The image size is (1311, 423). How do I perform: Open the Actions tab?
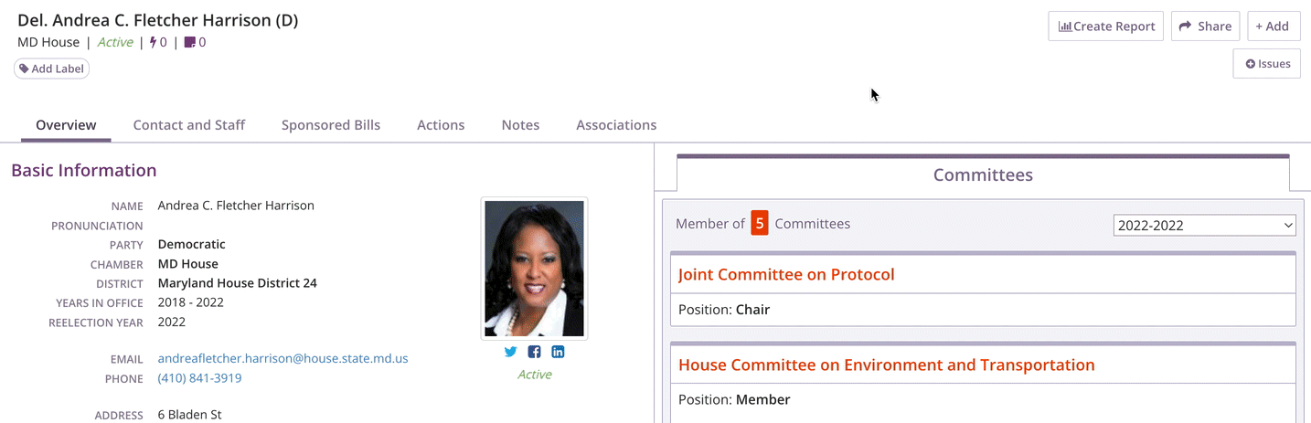[x=441, y=125]
